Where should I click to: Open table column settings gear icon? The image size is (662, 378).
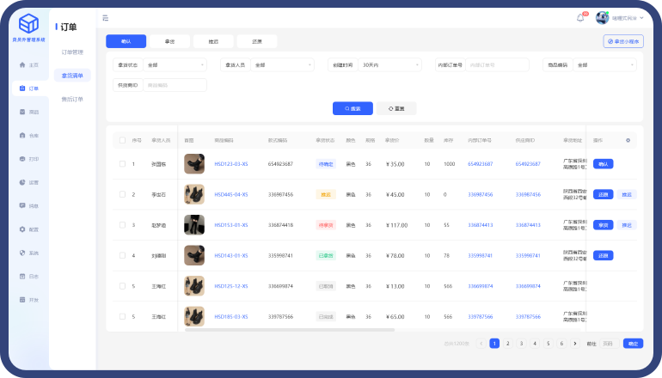point(628,140)
